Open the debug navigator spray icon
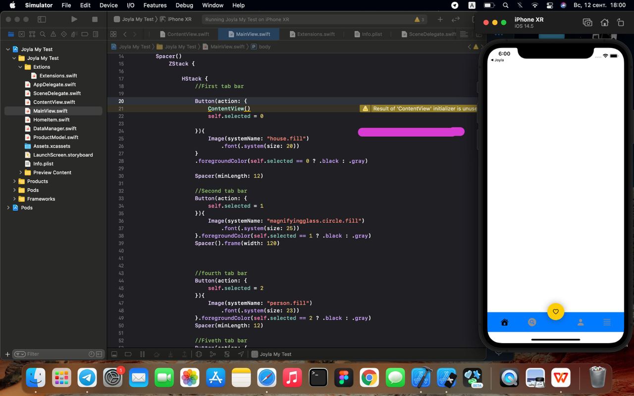634x396 pixels. pos(74,34)
